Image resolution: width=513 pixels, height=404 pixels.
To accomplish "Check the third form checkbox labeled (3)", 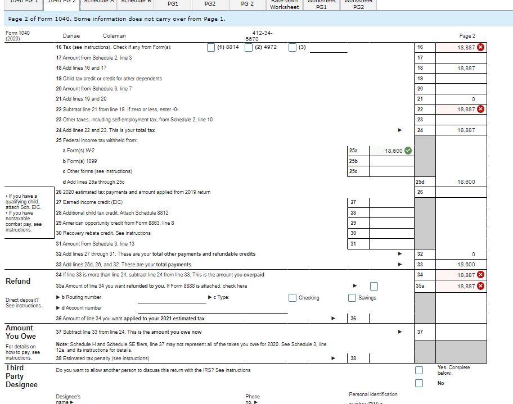I will (x=292, y=47).
